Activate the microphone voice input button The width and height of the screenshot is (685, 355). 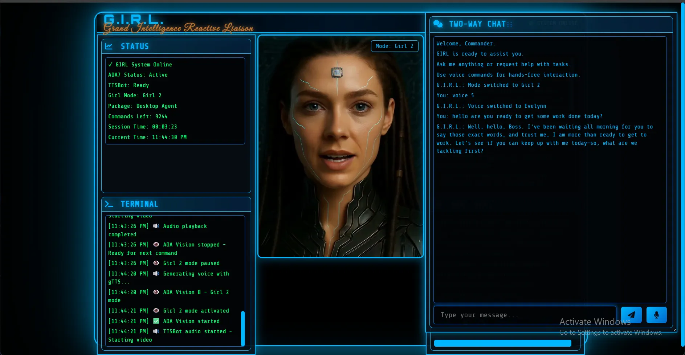click(656, 315)
